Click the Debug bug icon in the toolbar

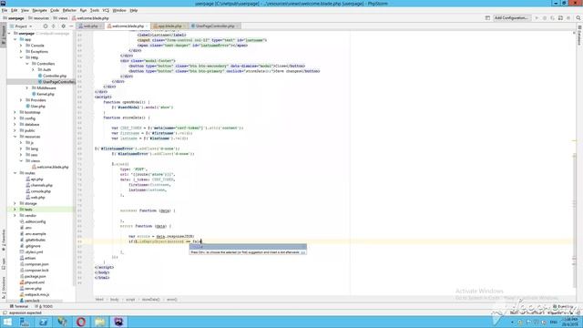(x=545, y=18)
